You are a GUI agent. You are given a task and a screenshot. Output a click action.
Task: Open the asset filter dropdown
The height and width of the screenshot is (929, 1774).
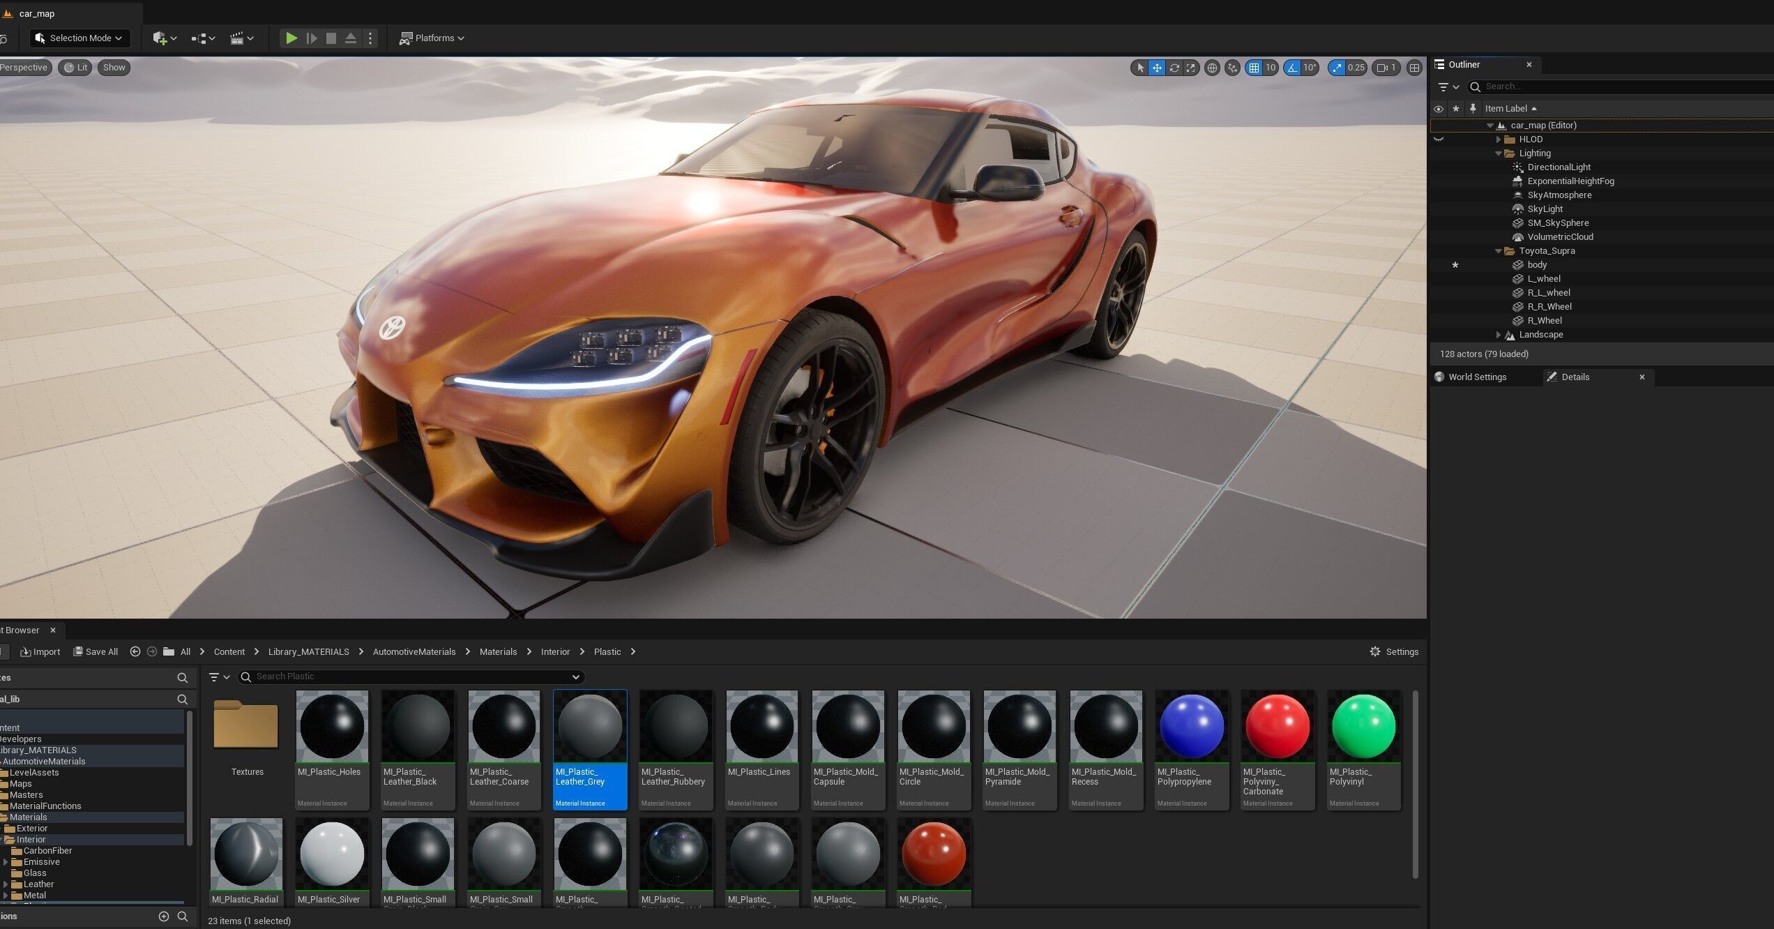pyautogui.click(x=219, y=677)
